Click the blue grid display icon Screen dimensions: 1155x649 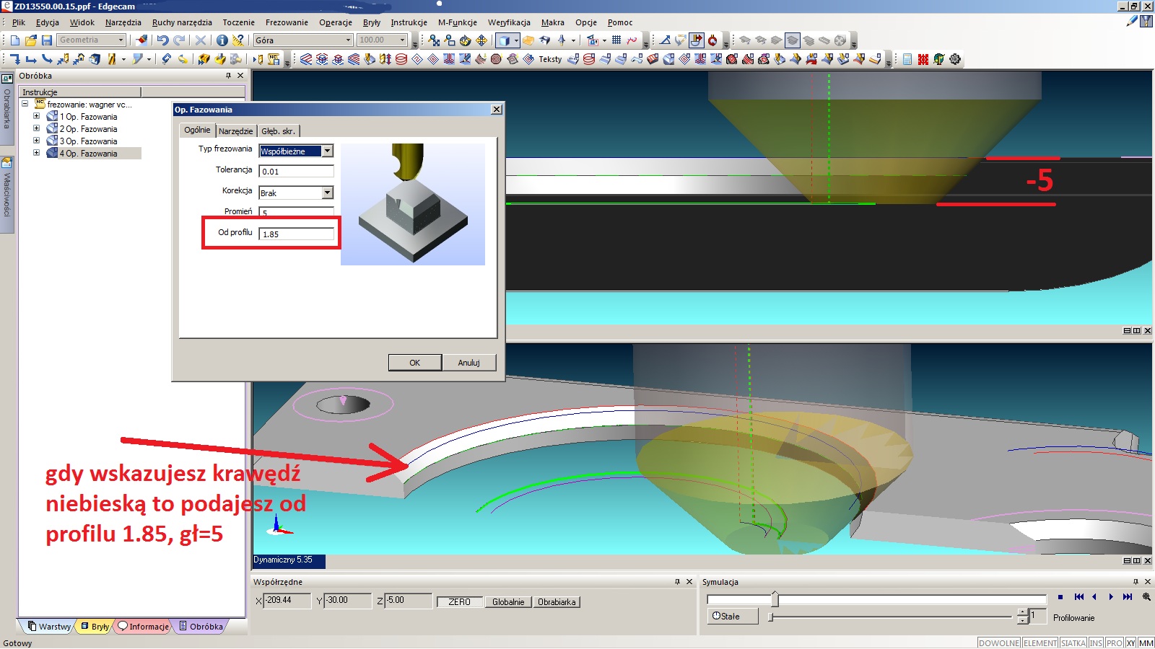click(616, 40)
